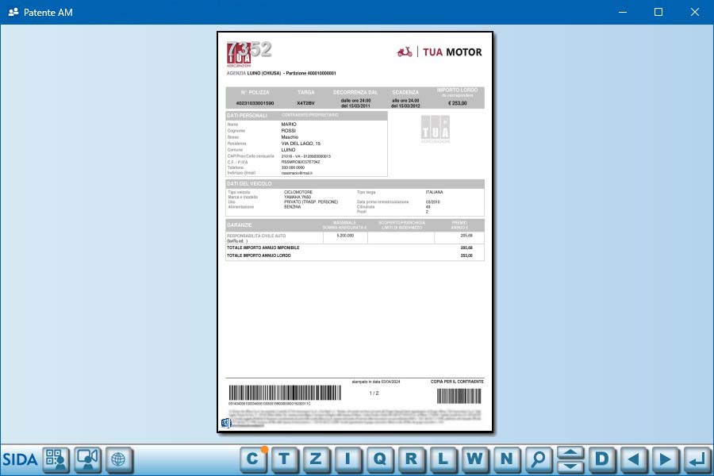Click the up arrow stepper button
The height and width of the screenshot is (476, 714).
pyautogui.click(x=570, y=452)
